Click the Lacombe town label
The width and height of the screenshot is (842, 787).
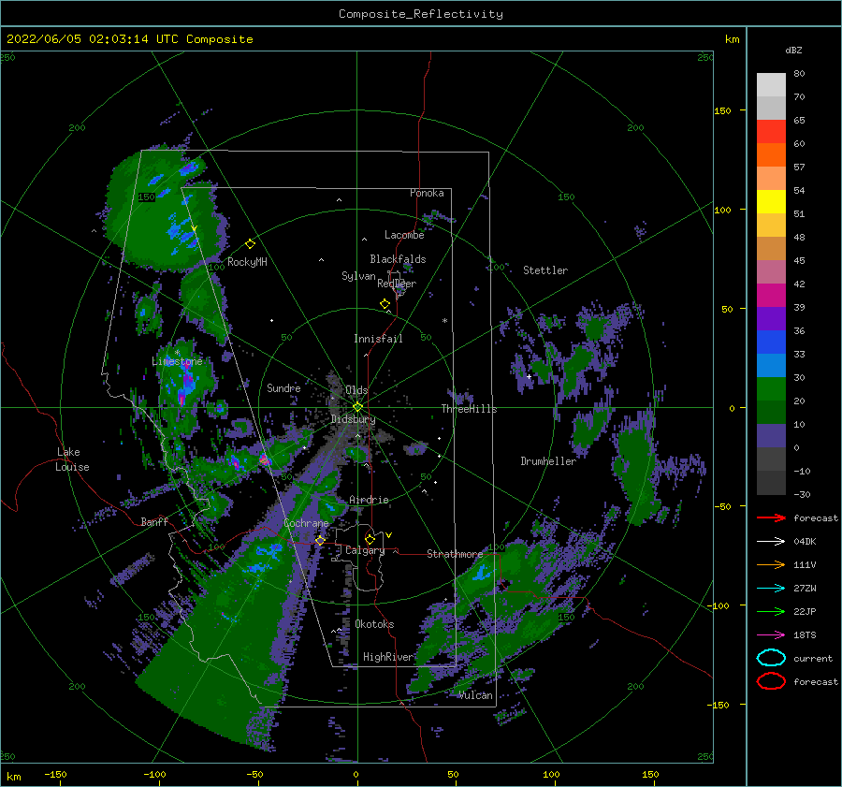pos(404,235)
